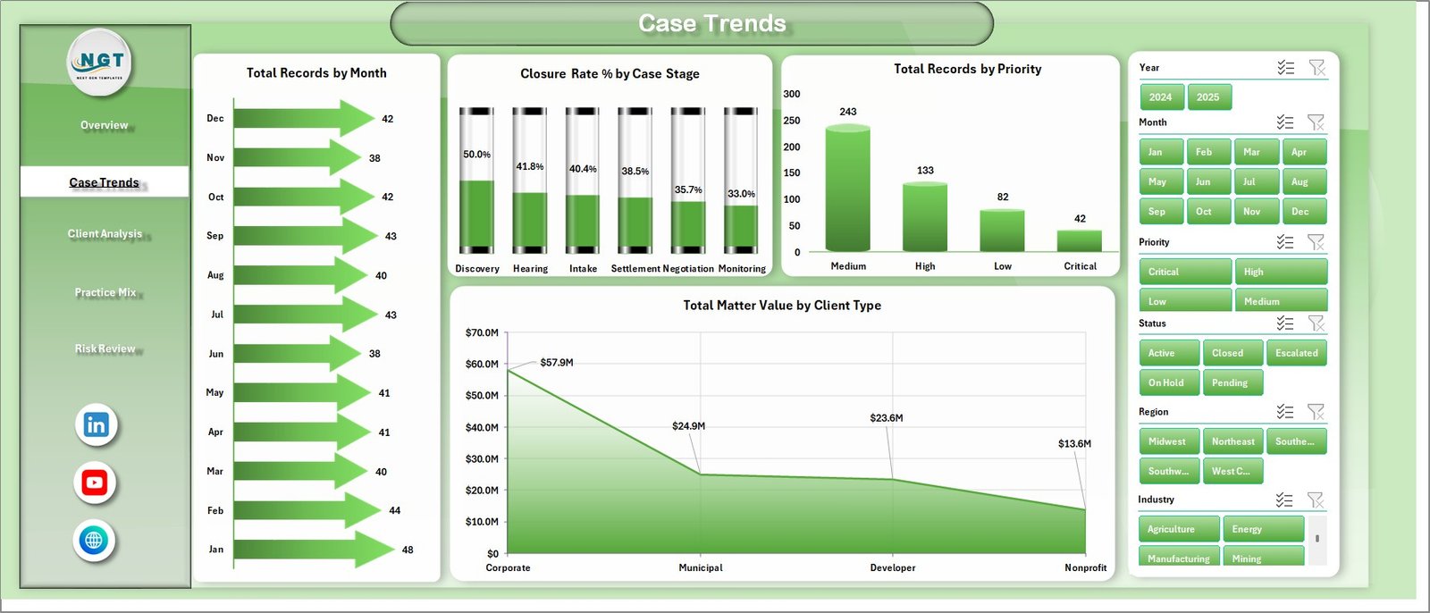Clear the Industry slicer filter
The width and height of the screenshot is (1430, 613).
pyautogui.click(x=1316, y=500)
